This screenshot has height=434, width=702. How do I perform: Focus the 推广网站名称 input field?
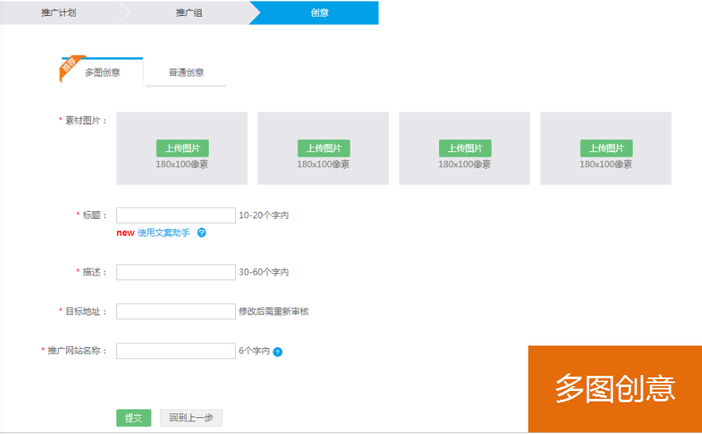pos(176,351)
